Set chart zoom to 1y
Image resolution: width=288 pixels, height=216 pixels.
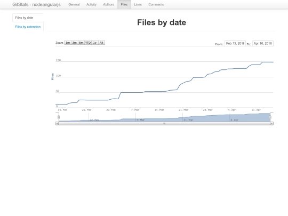(x=95, y=43)
